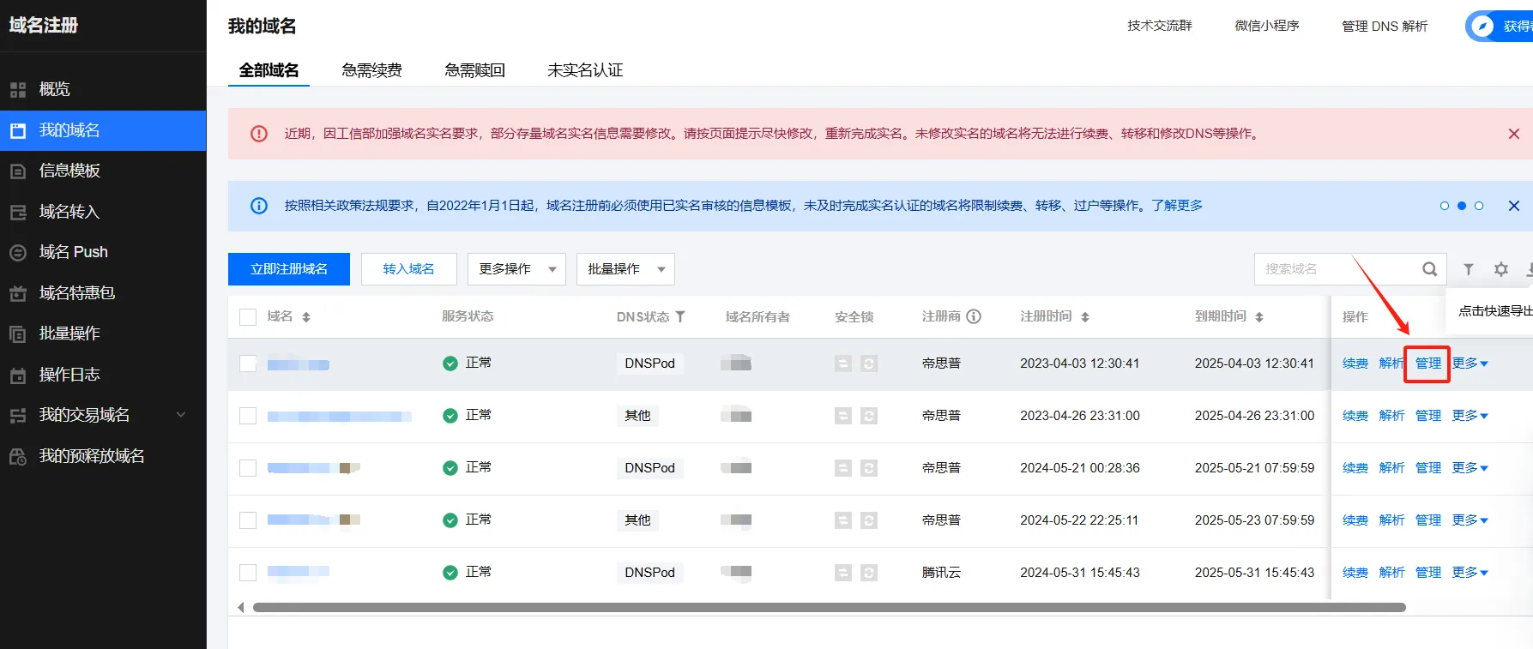Click the blue info circle icon
1533x649 pixels.
click(x=259, y=206)
